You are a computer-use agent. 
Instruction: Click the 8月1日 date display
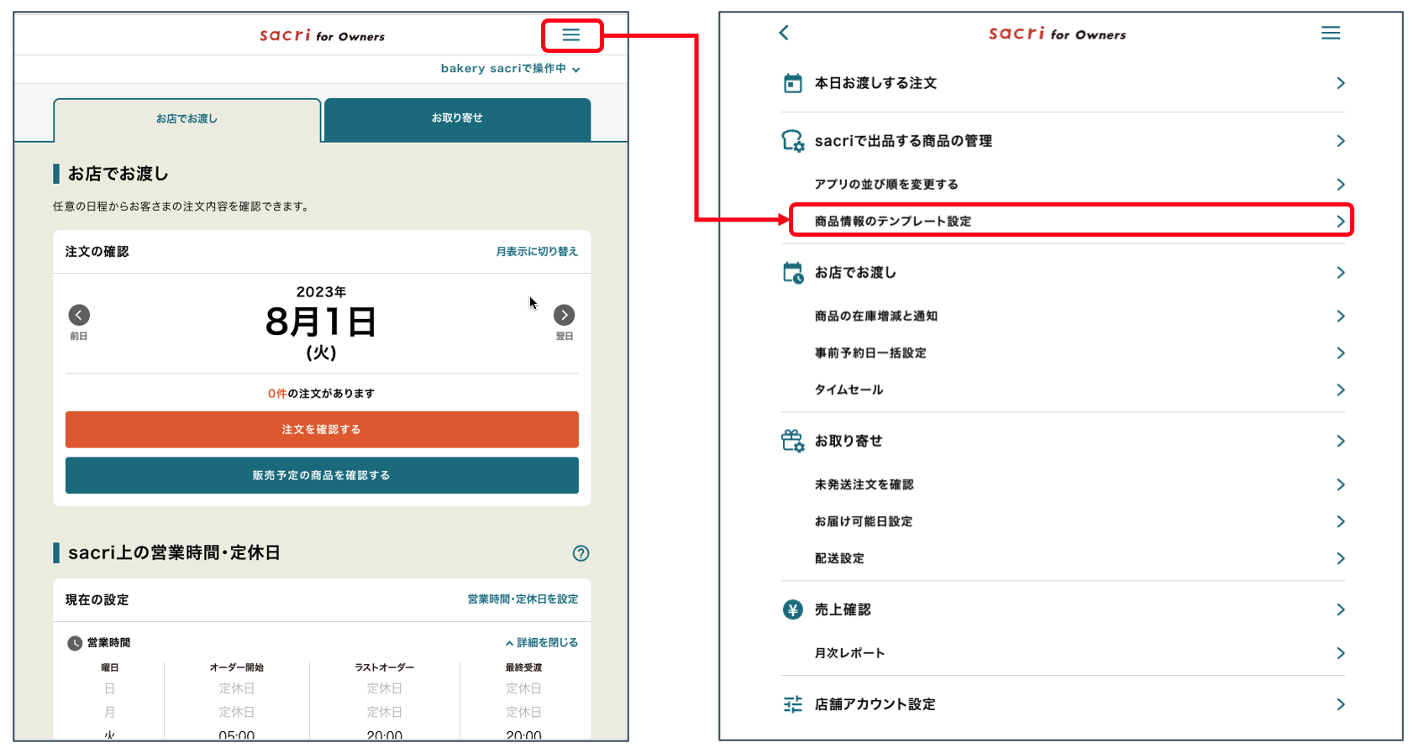click(321, 322)
